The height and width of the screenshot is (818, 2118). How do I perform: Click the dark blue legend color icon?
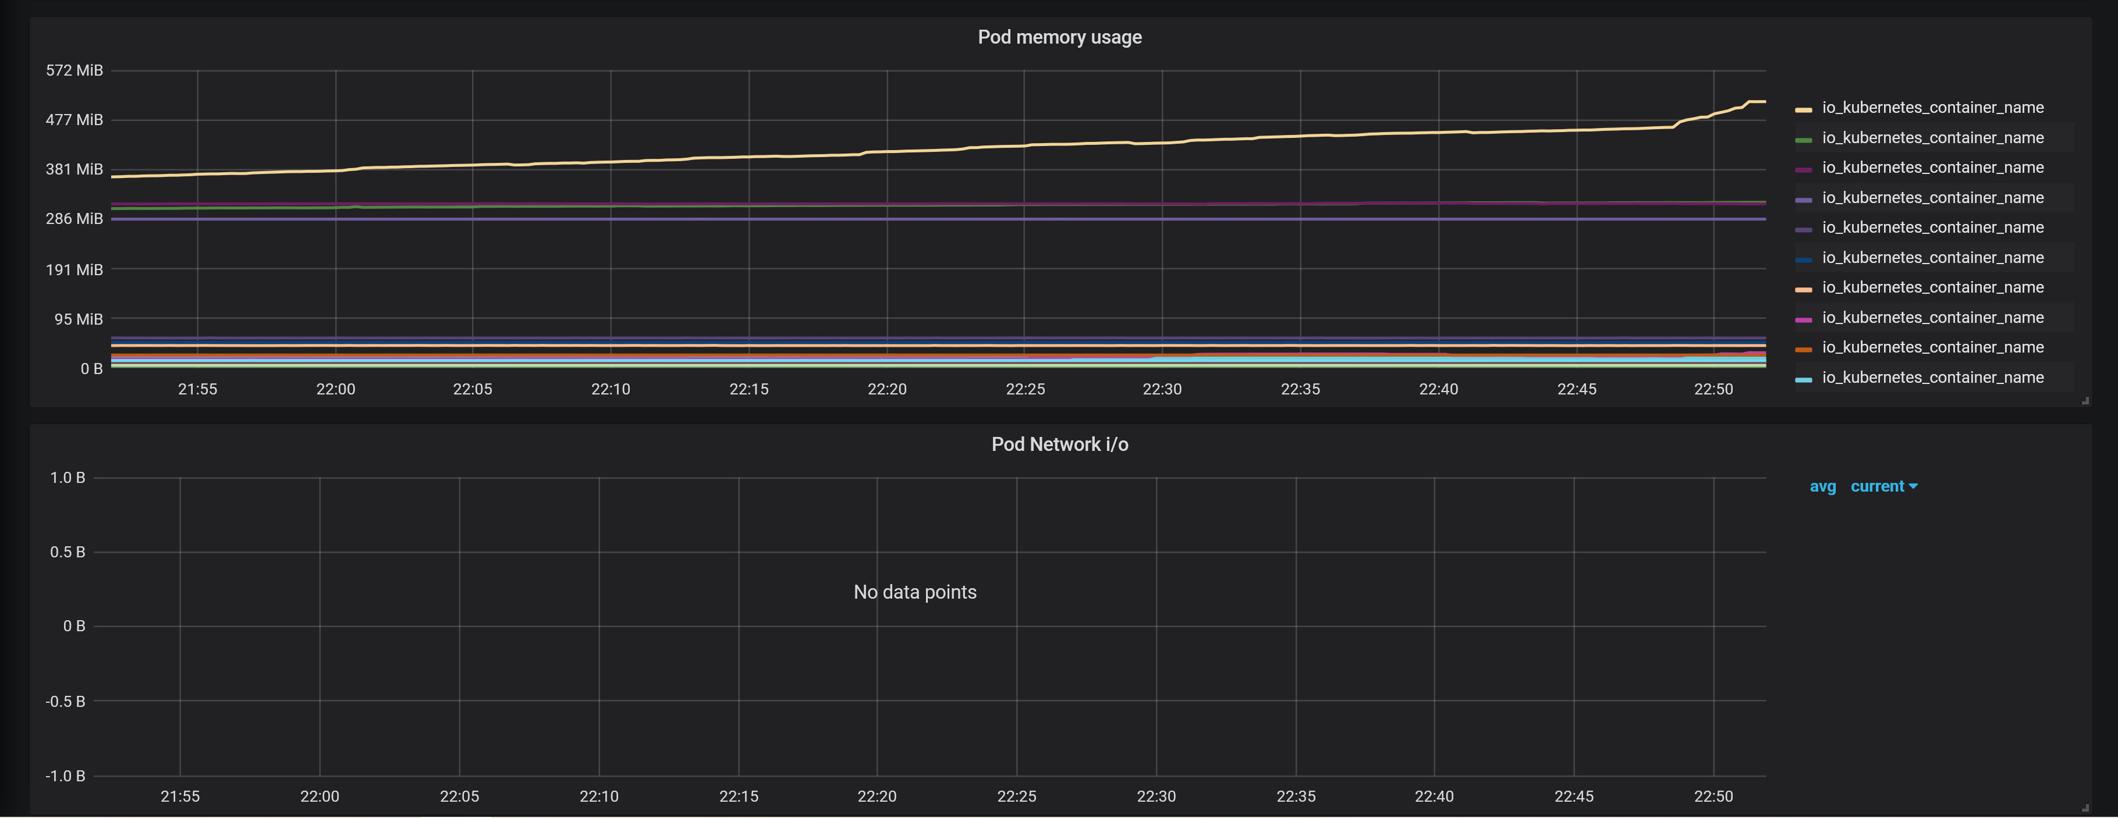[x=1803, y=260]
